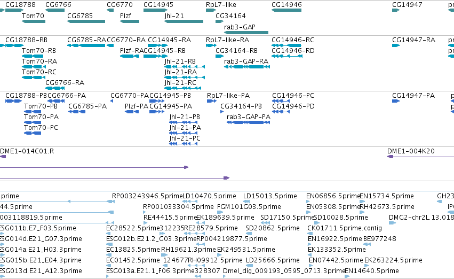Click EST FGM101G03.5prime
Viewport: 454px width, 279px height.
220,212
